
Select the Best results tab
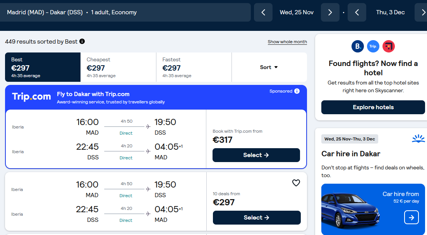(43, 67)
